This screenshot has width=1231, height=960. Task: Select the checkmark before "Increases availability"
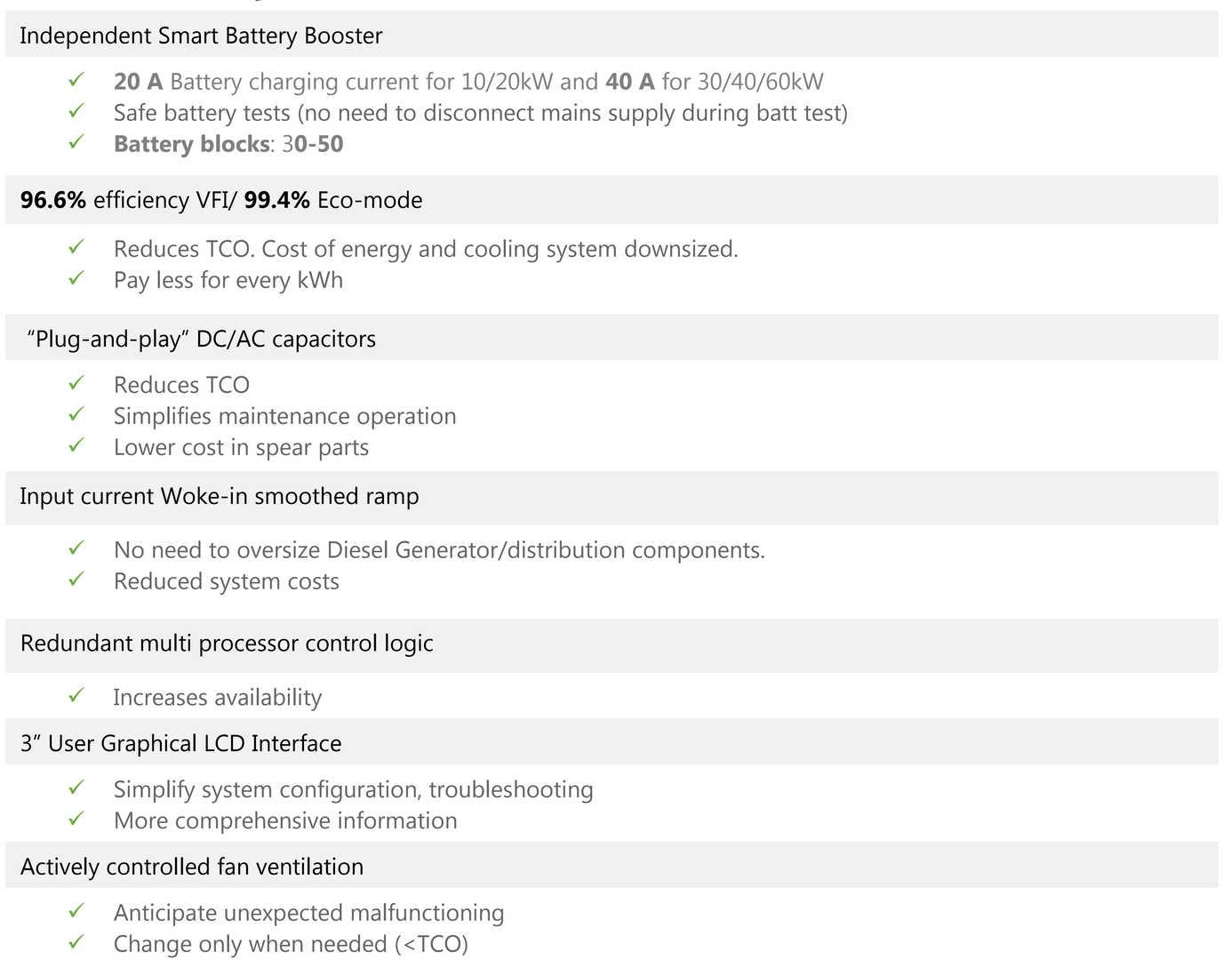point(76,696)
